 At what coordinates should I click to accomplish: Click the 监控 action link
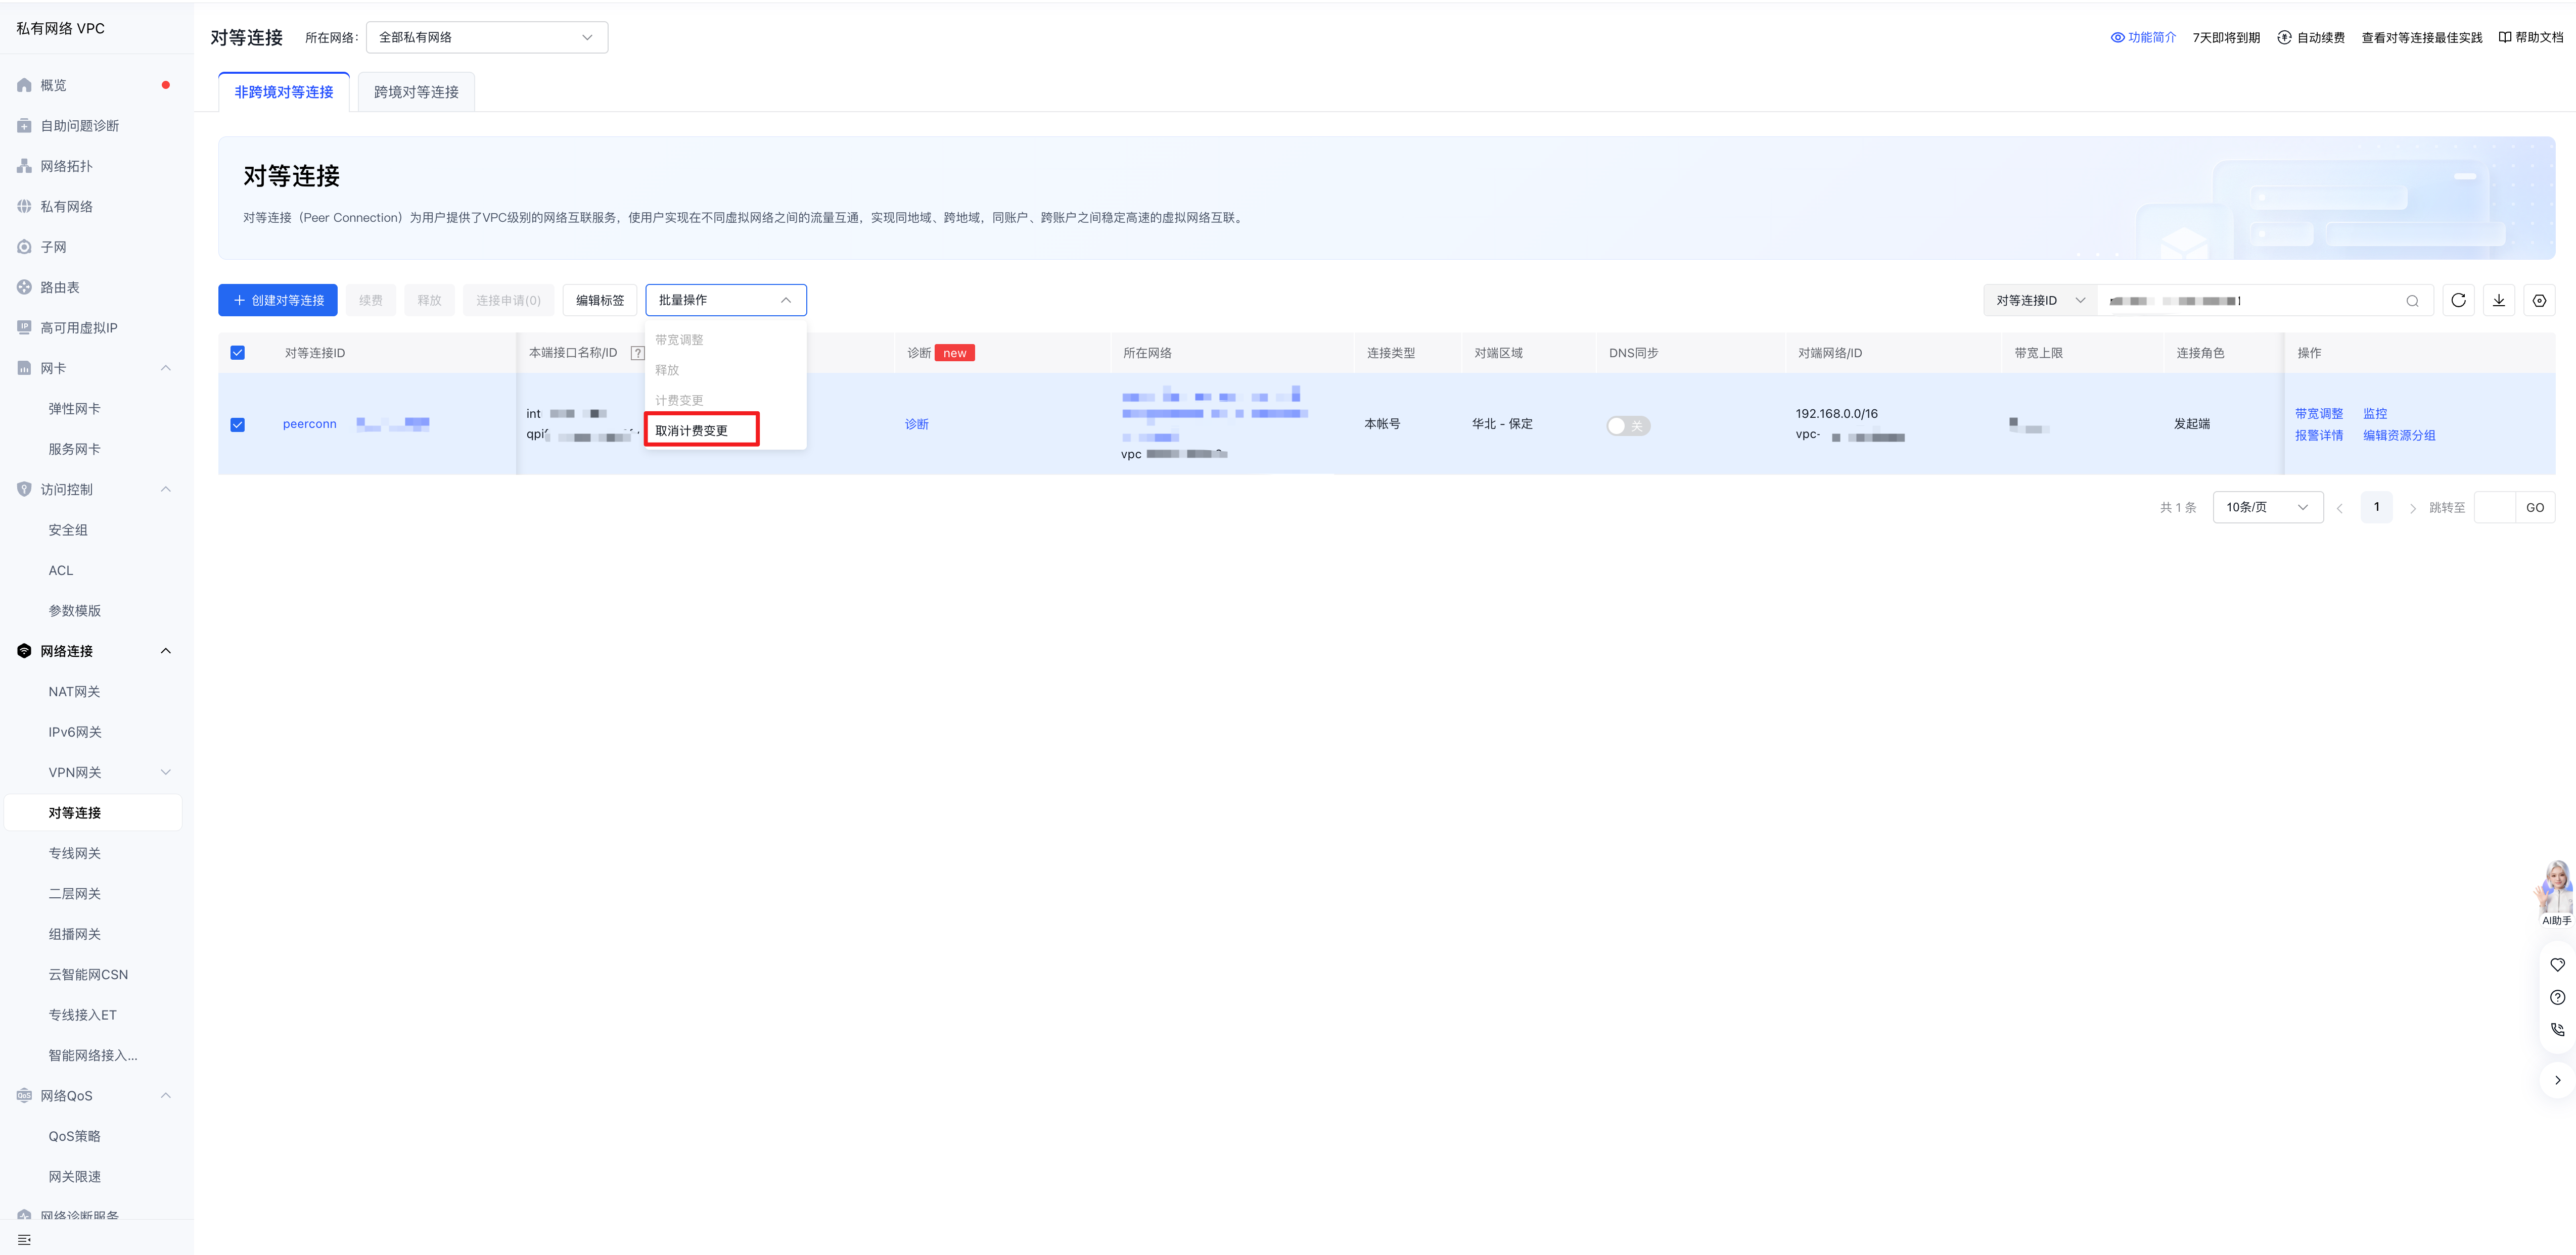click(2375, 414)
